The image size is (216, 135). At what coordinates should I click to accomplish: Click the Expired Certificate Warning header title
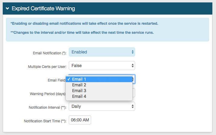pos(43,9)
